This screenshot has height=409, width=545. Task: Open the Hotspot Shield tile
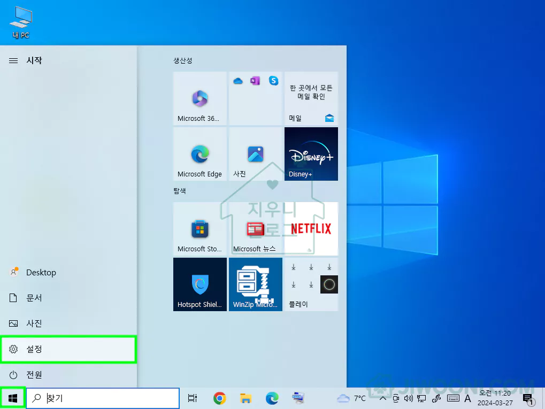(x=199, y=284)
